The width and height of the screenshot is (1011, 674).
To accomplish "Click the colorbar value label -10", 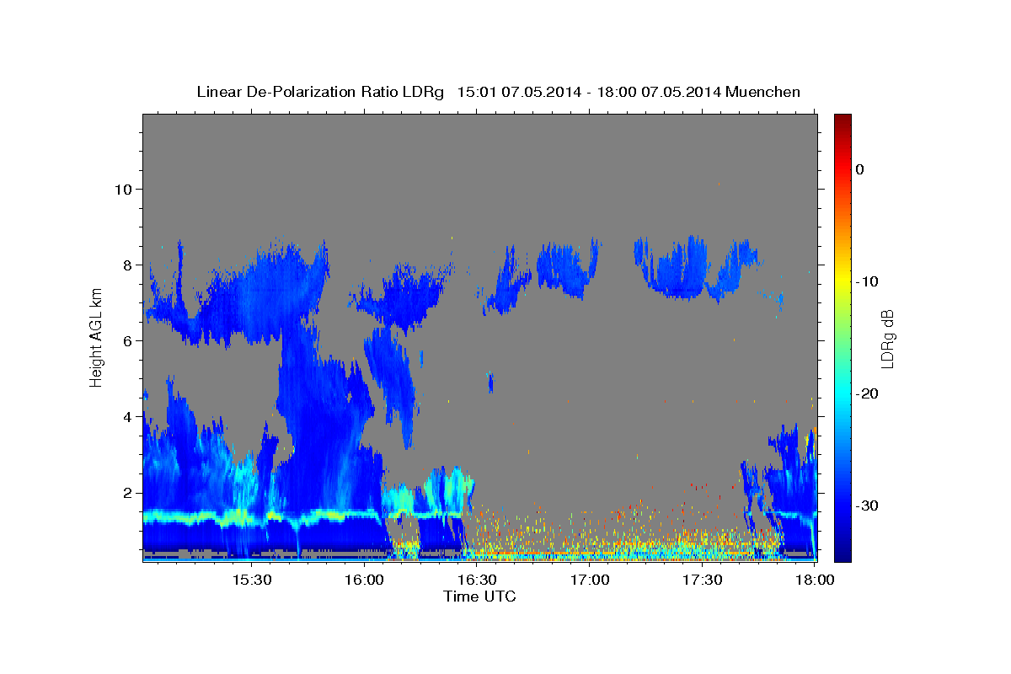I will pos(867,281).
